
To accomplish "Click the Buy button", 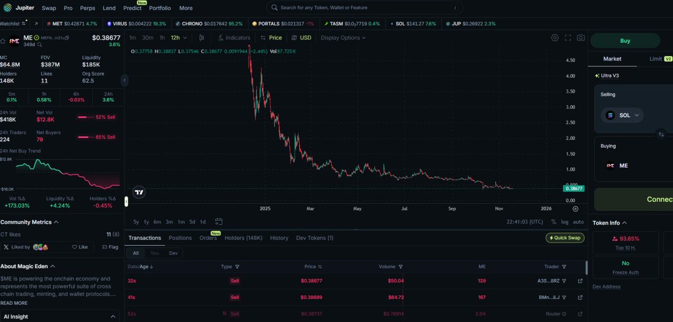I will click(625, 41).
